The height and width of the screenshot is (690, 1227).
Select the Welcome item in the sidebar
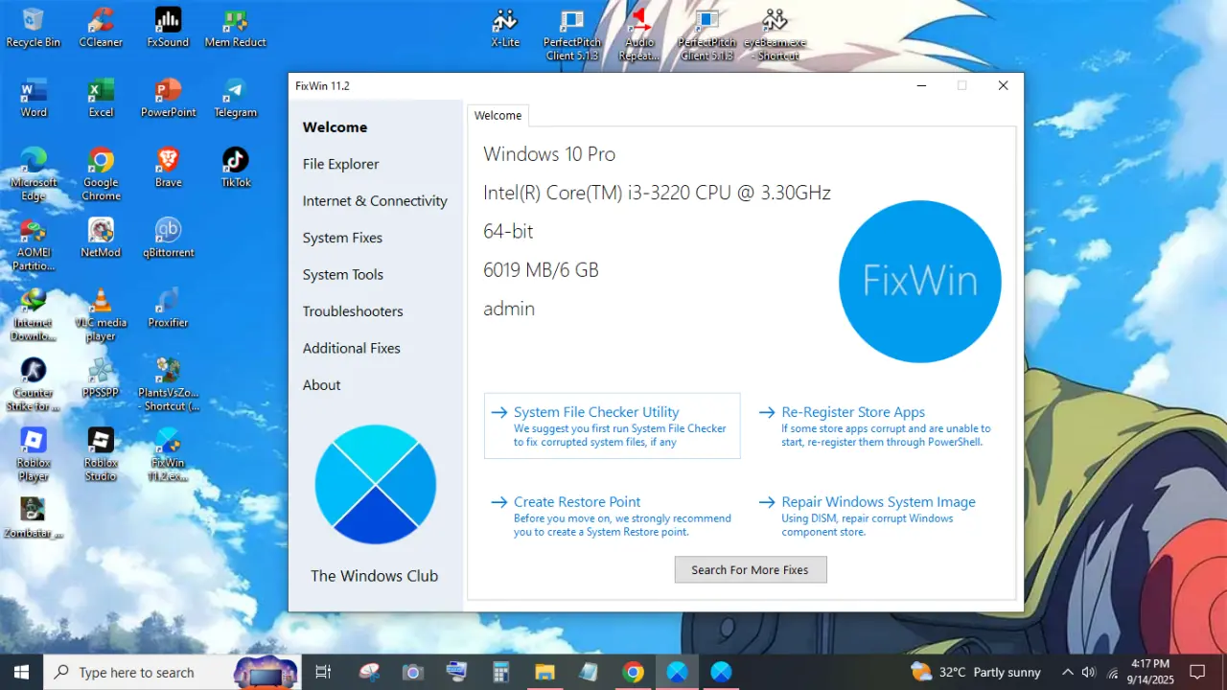point(335,127)
